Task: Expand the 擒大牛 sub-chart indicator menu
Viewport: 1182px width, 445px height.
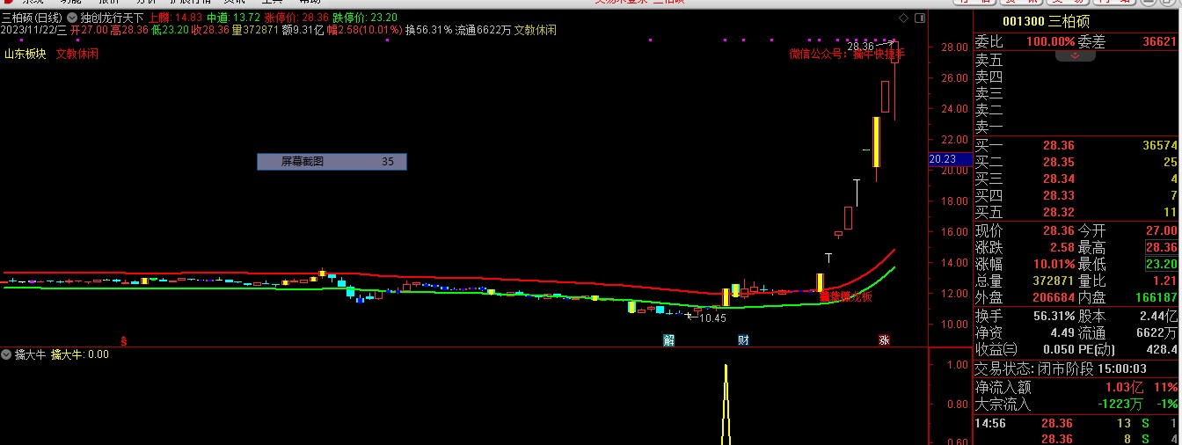Action: tap(7, 354)
